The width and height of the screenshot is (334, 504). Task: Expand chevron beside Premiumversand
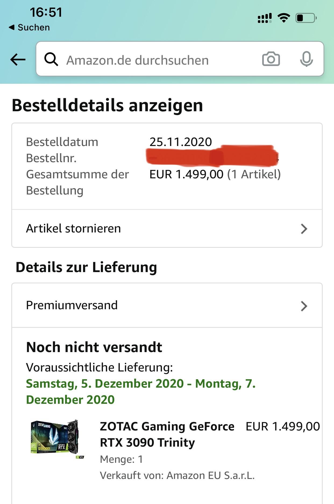[304, 306]
